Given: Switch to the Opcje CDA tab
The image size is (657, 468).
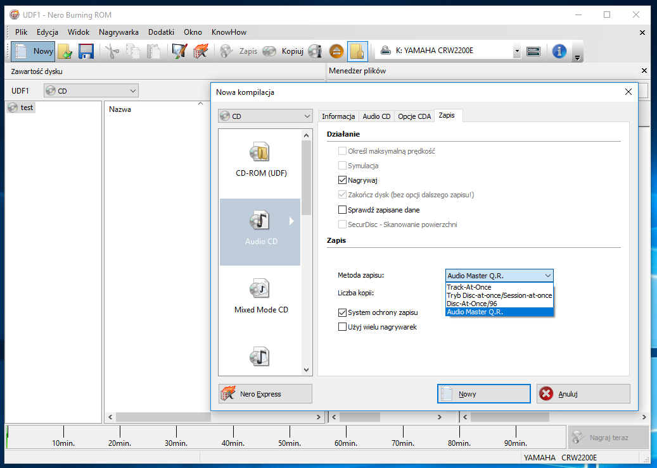Looking at the screenshot, I should click(414, 116).
